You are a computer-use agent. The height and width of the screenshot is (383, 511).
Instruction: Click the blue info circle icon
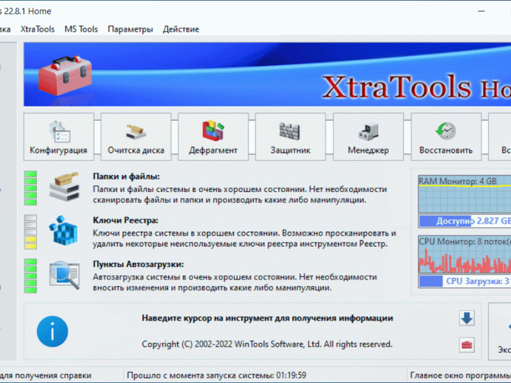pos(52,331)
